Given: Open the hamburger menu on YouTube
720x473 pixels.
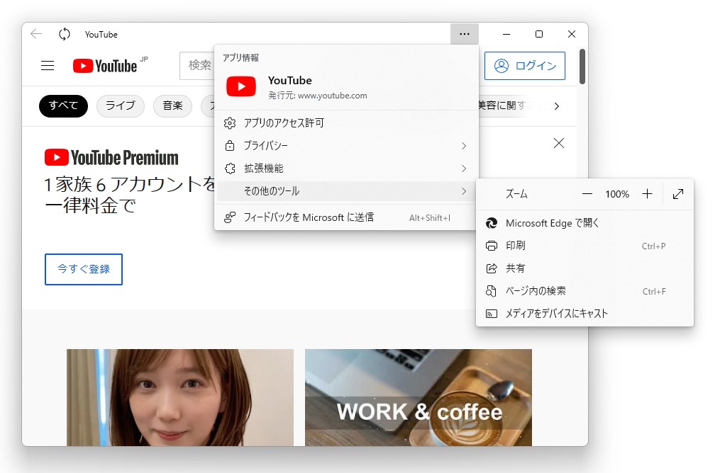Looking at the screenshot, I should (47, 65).
